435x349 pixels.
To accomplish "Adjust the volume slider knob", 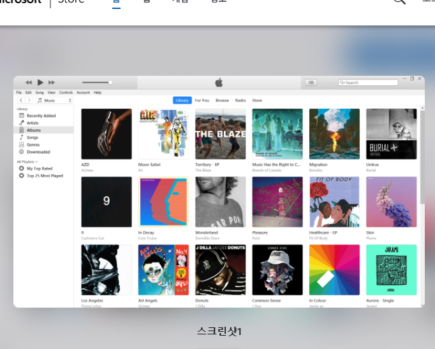I will tap(110, 83).
